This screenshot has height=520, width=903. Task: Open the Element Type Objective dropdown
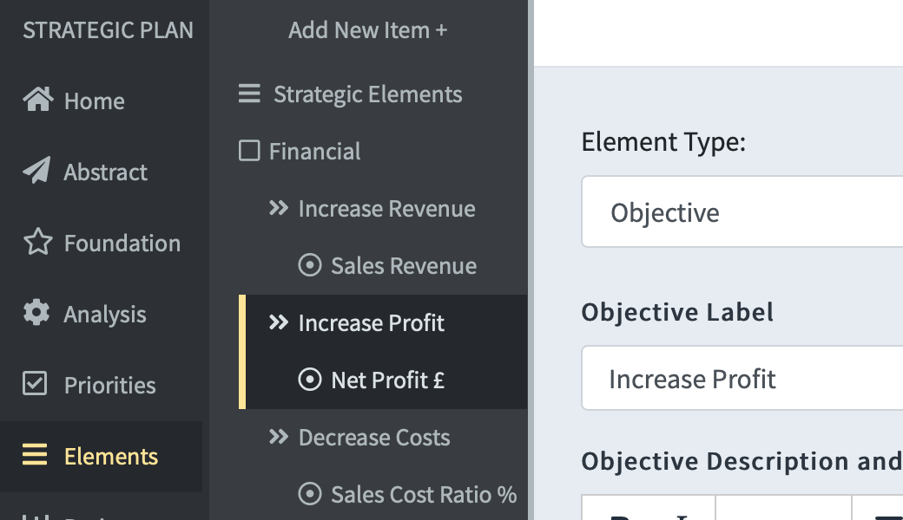click(x=742, y=212)
